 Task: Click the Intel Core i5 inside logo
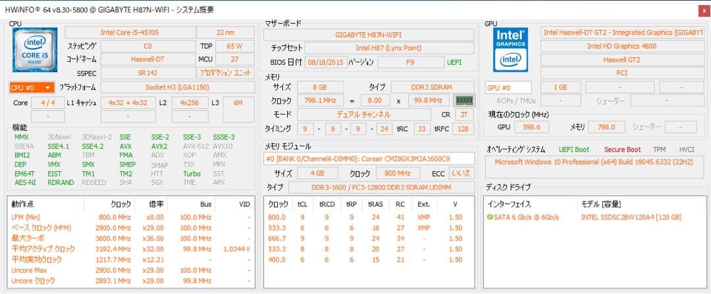[35, 50]
